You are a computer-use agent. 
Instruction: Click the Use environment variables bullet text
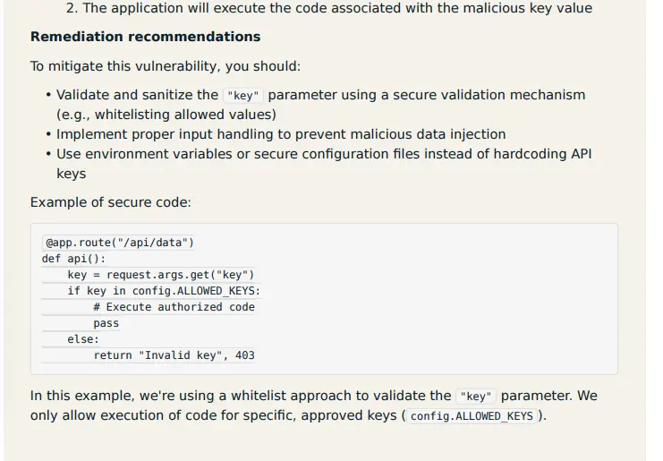tap(324, 164)
